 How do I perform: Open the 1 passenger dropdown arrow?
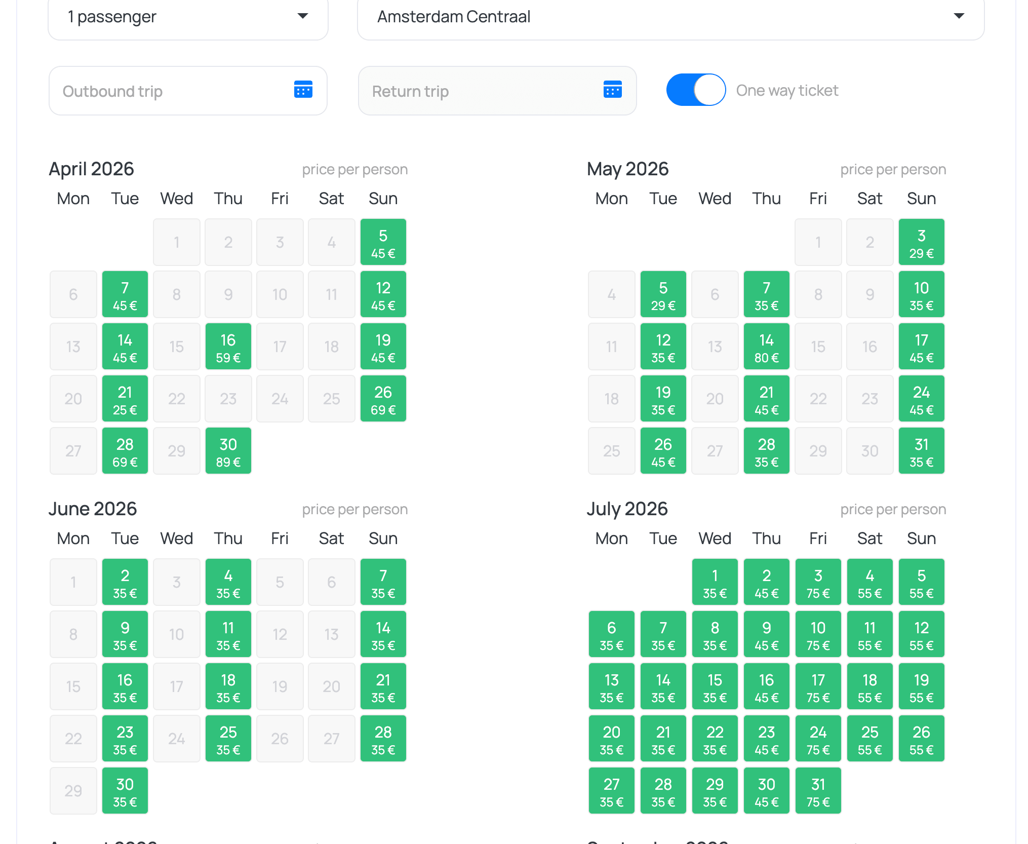coord(302,16)
